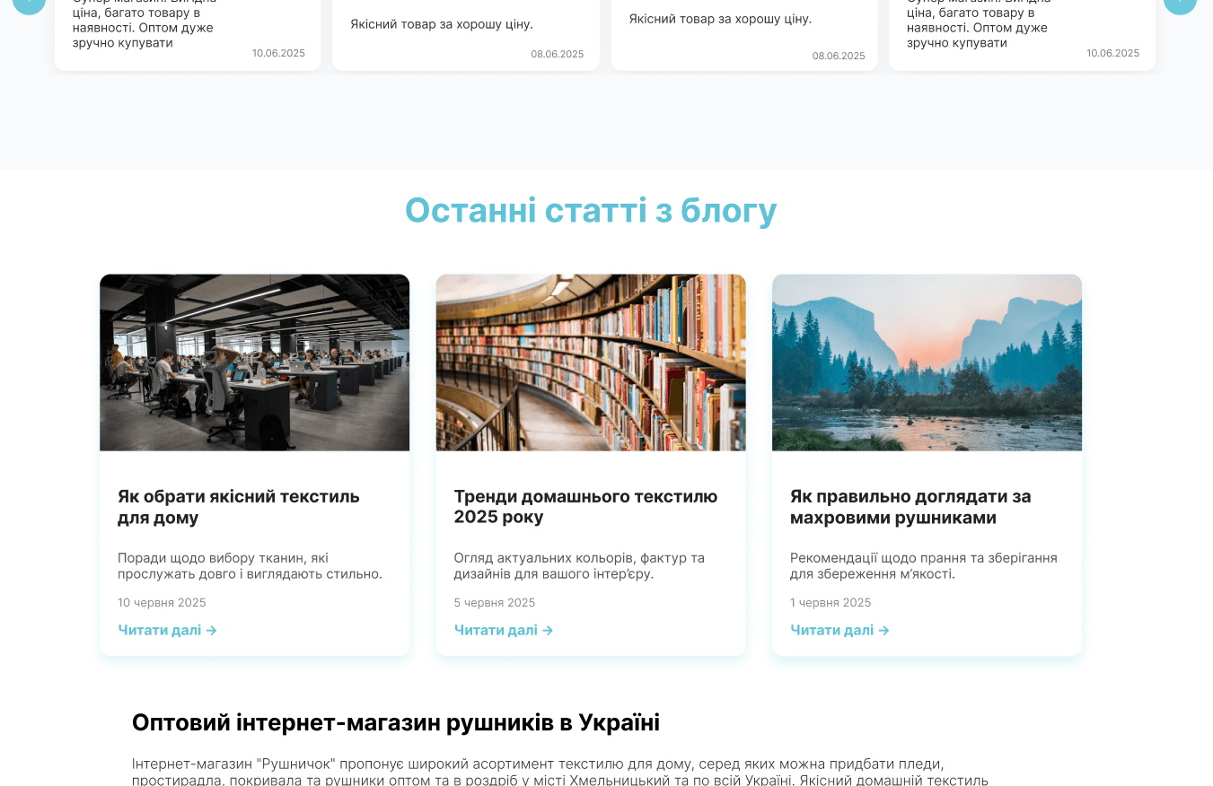Click the date "10 червня 2025" on first article

(162, 602)
